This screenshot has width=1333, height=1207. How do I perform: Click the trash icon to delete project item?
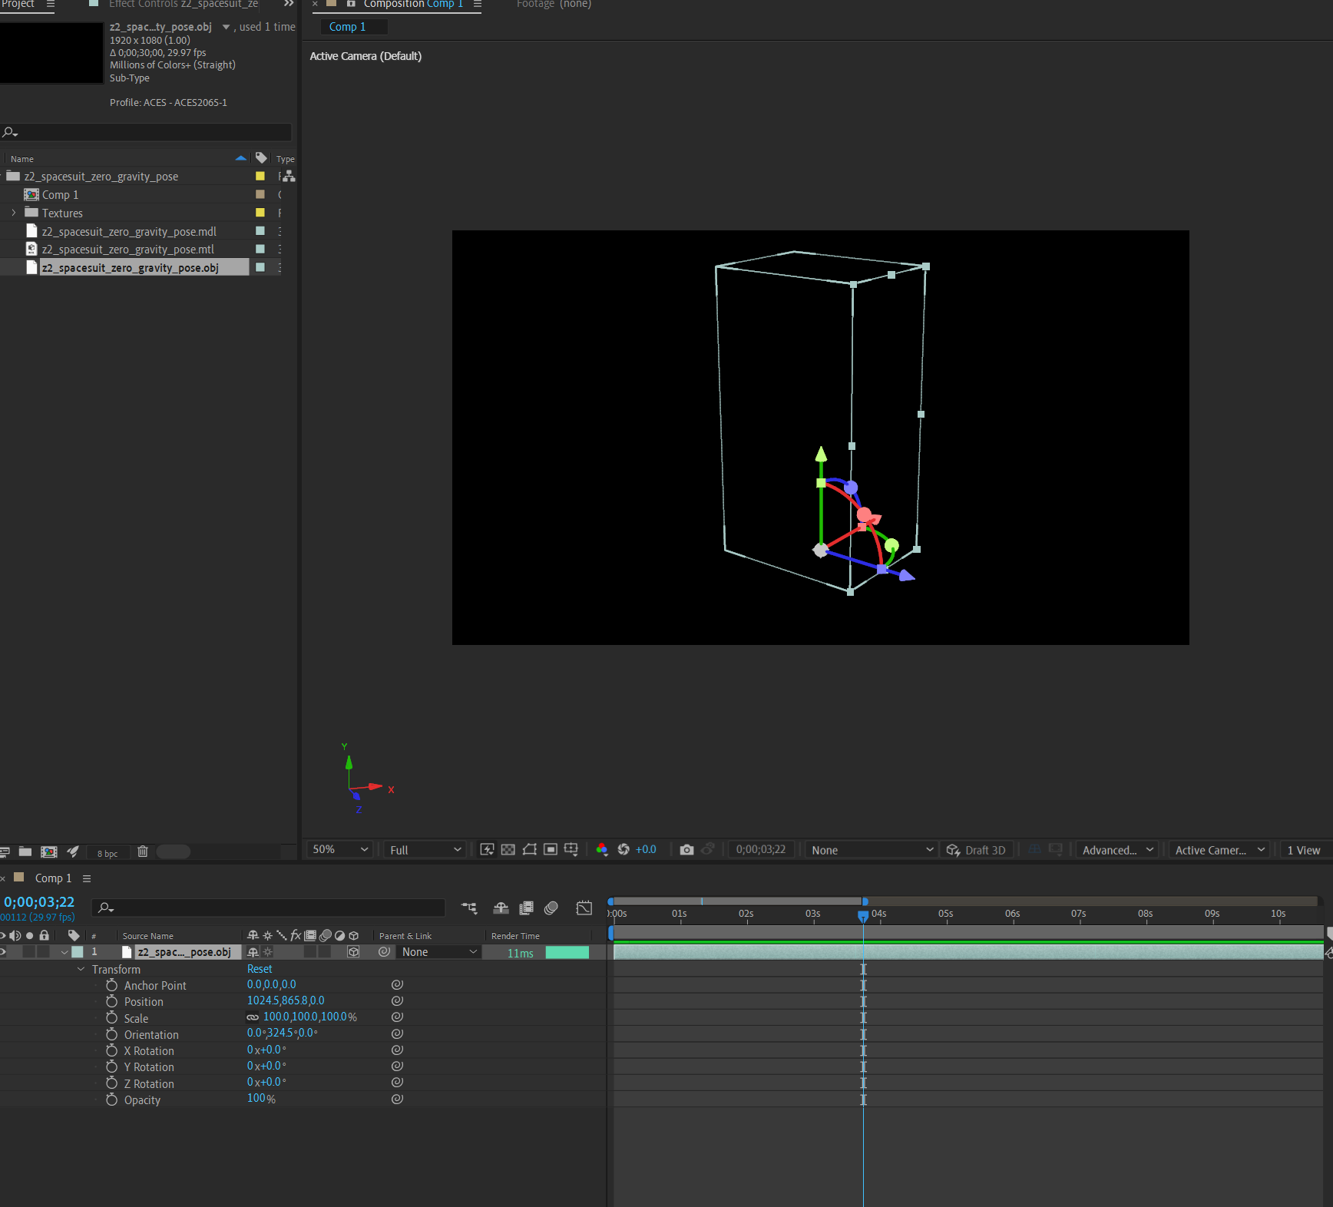[x=143, y=852]
